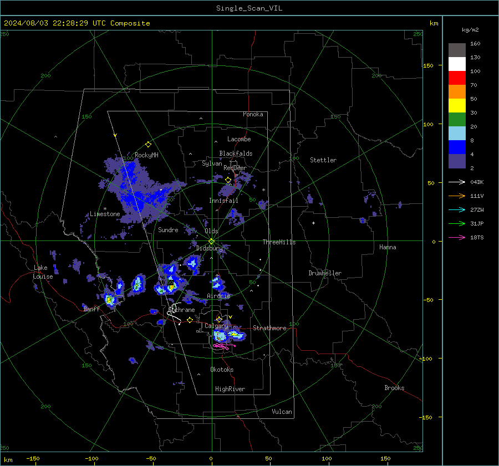Click the yellow radar-center diamond near Olds
The image size is (499, 466).
(212, 242)
